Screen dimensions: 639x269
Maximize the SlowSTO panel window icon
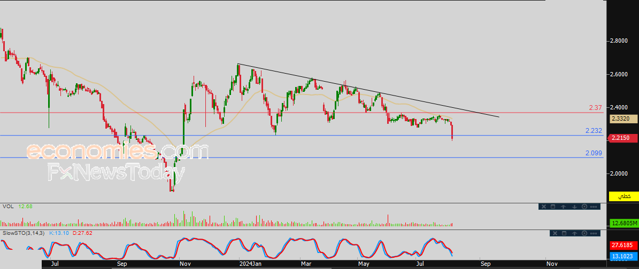[564, 233]
